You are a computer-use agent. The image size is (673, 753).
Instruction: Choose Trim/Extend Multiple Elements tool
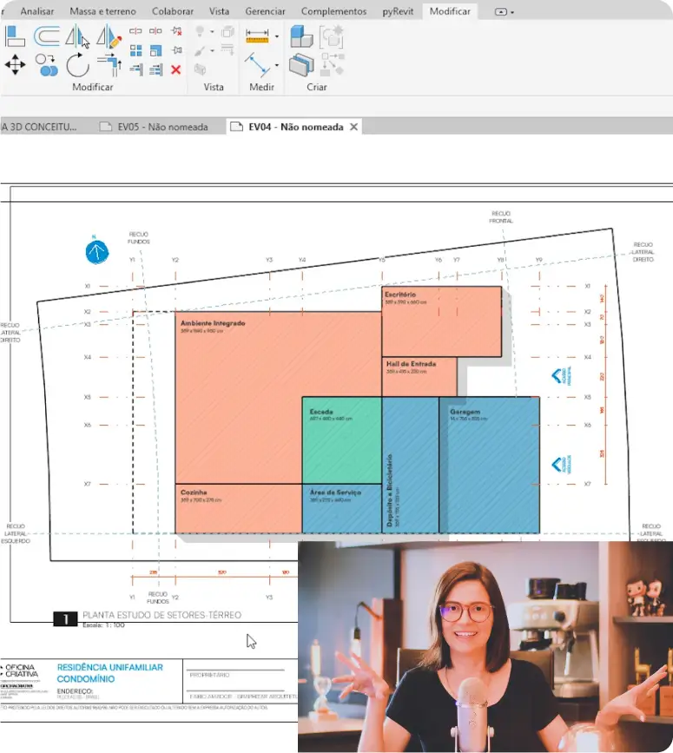point(155,69)
